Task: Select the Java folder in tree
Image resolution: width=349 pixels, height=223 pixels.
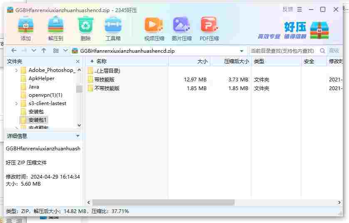Action: [34, 87]
